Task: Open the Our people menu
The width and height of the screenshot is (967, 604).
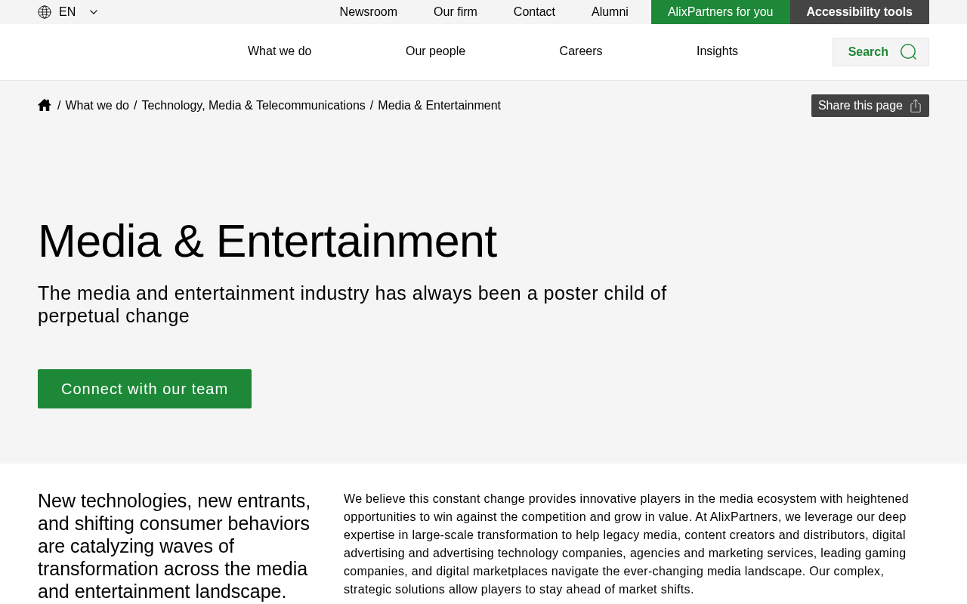Action: pyautogui.click(x=435, y=51)
